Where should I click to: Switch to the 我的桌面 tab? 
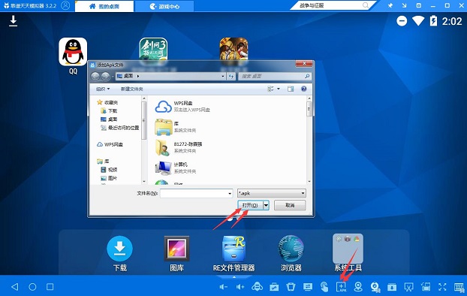[x=104, y=6]
